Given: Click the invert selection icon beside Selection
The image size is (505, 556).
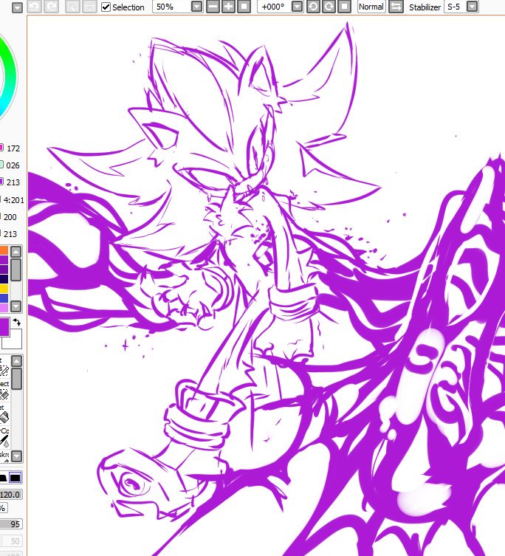Looking at the screenshot, I should (89, 7).
